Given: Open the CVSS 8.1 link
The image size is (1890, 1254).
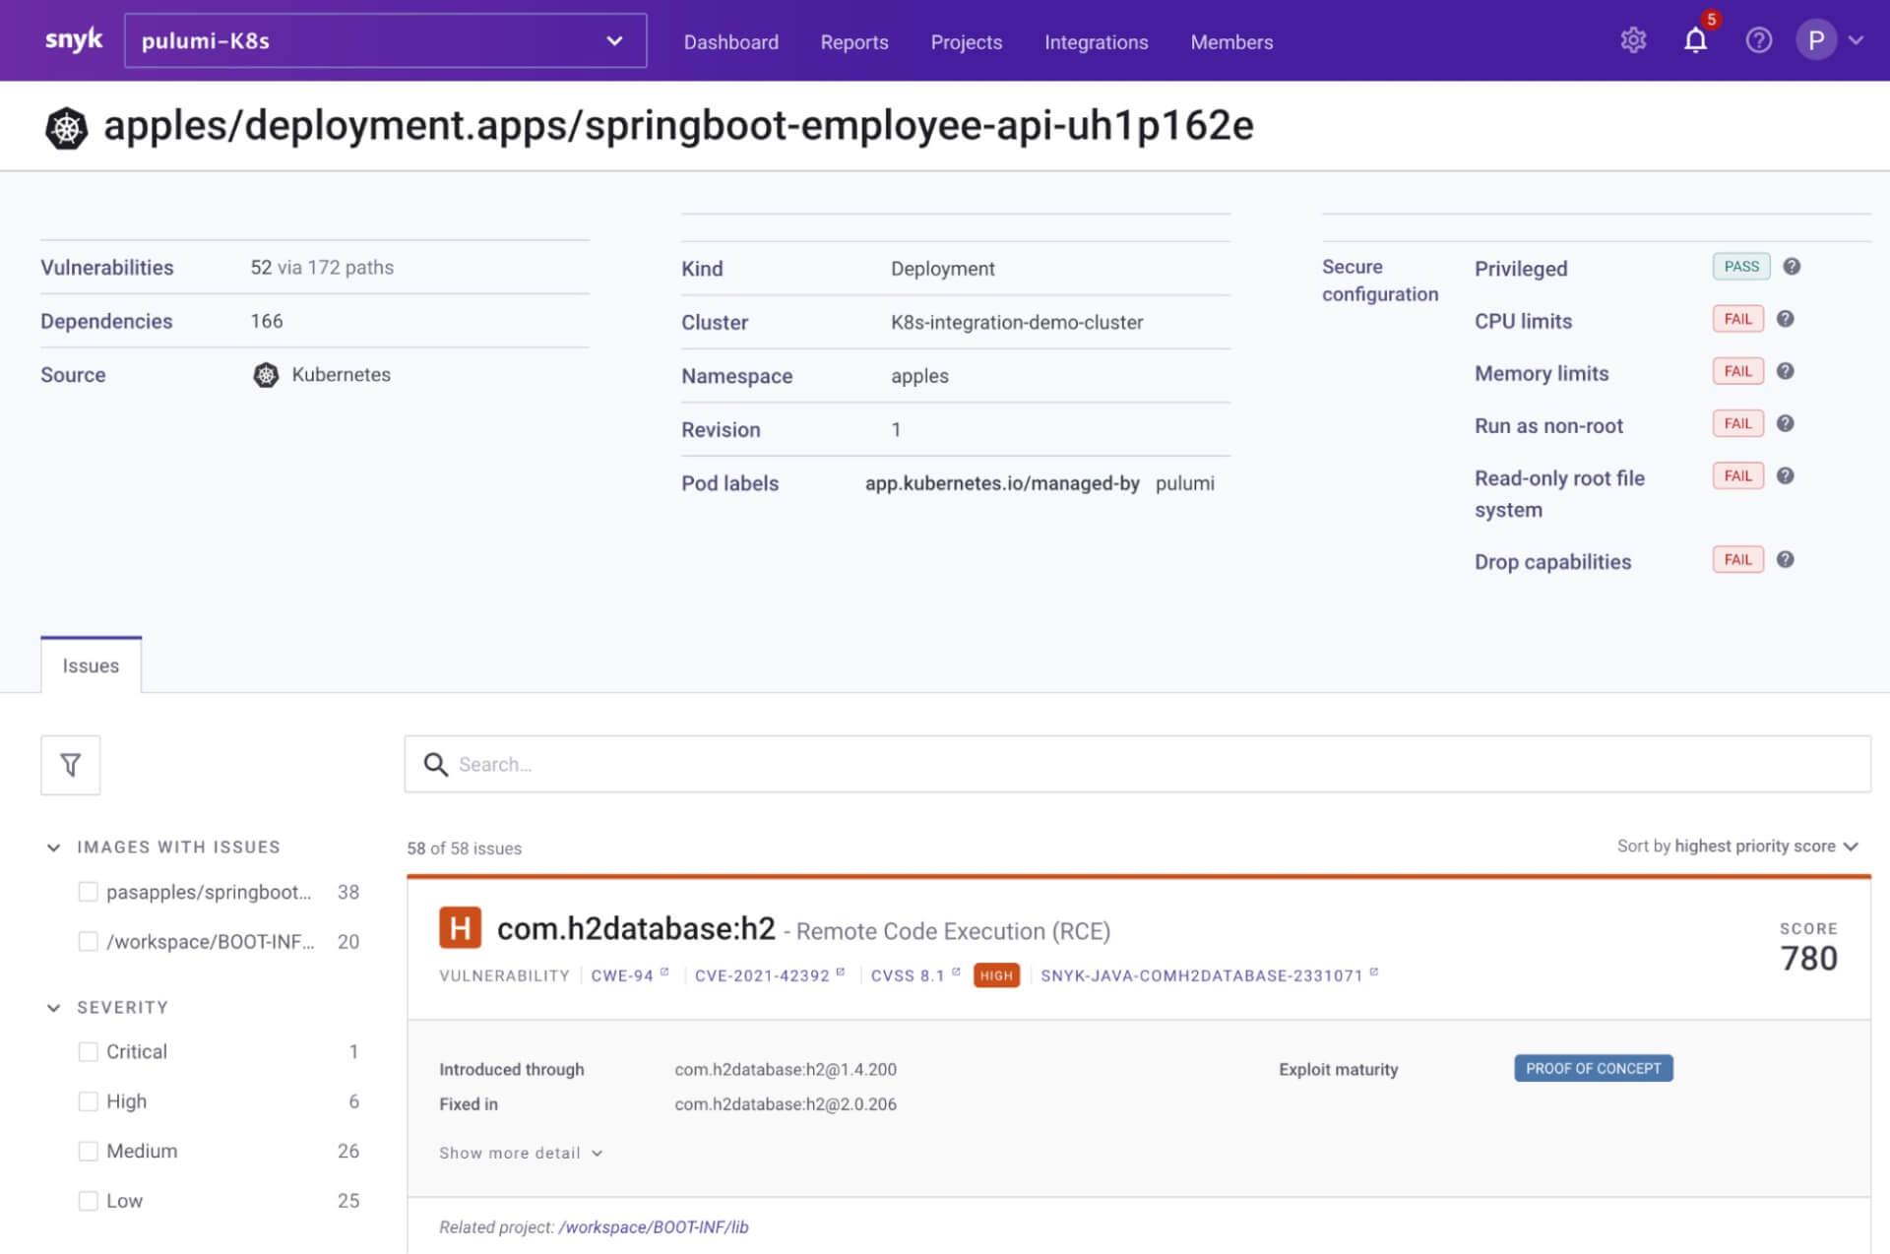Looking at the screenshot, I should [914, 975].
